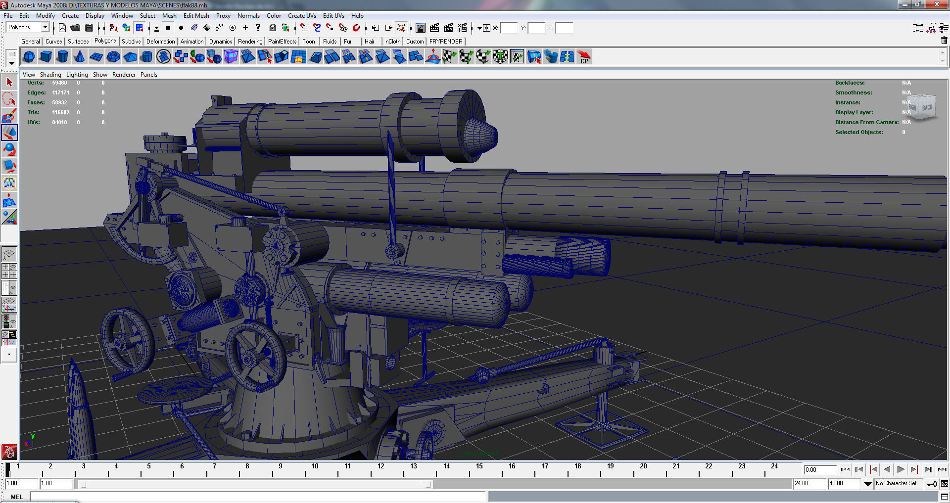Screen dimensions: 950x503
Task: Toggle Snap to curves magnet
Action: [x=317, y=28]
